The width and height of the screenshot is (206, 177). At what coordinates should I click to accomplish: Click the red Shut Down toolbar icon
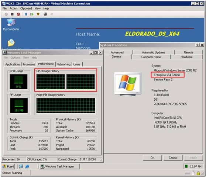18,14
